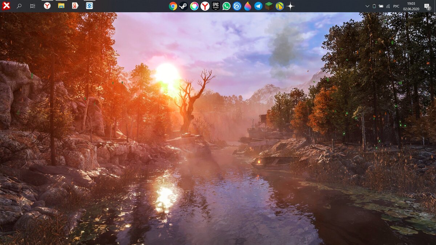Show hidden system tray icons

click(x=367, y=6)
